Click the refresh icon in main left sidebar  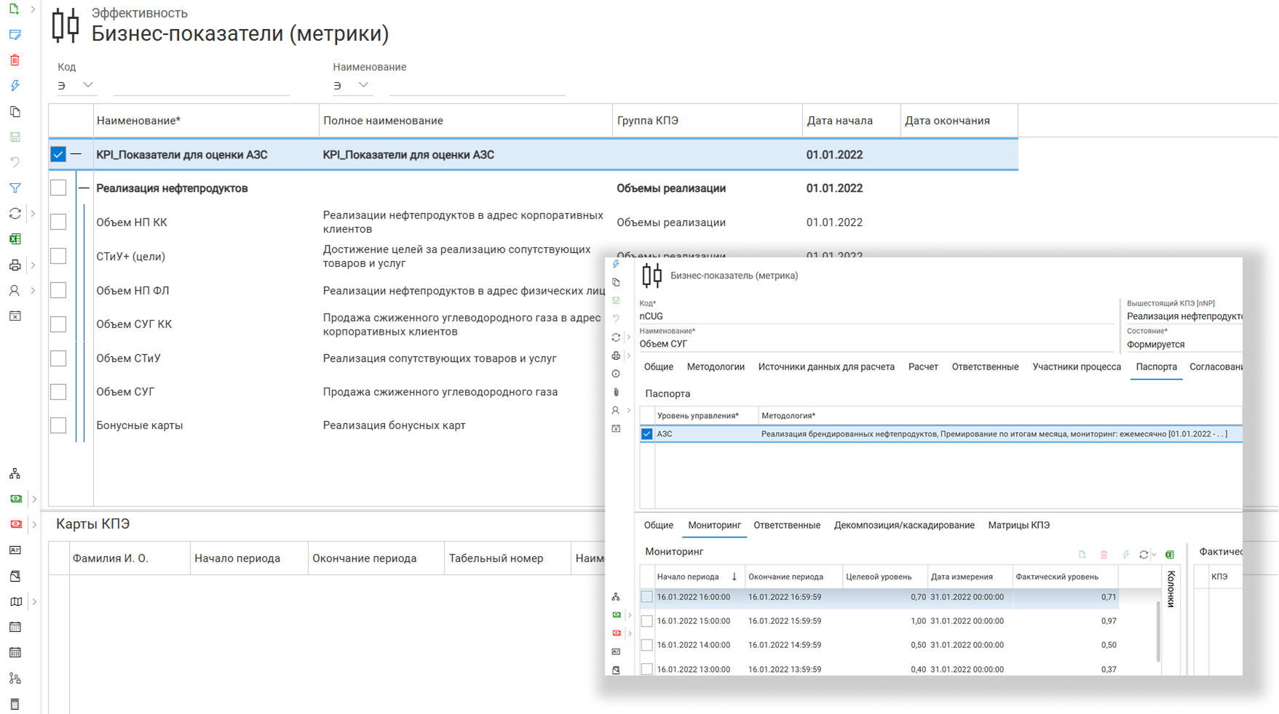pos(15,214)
